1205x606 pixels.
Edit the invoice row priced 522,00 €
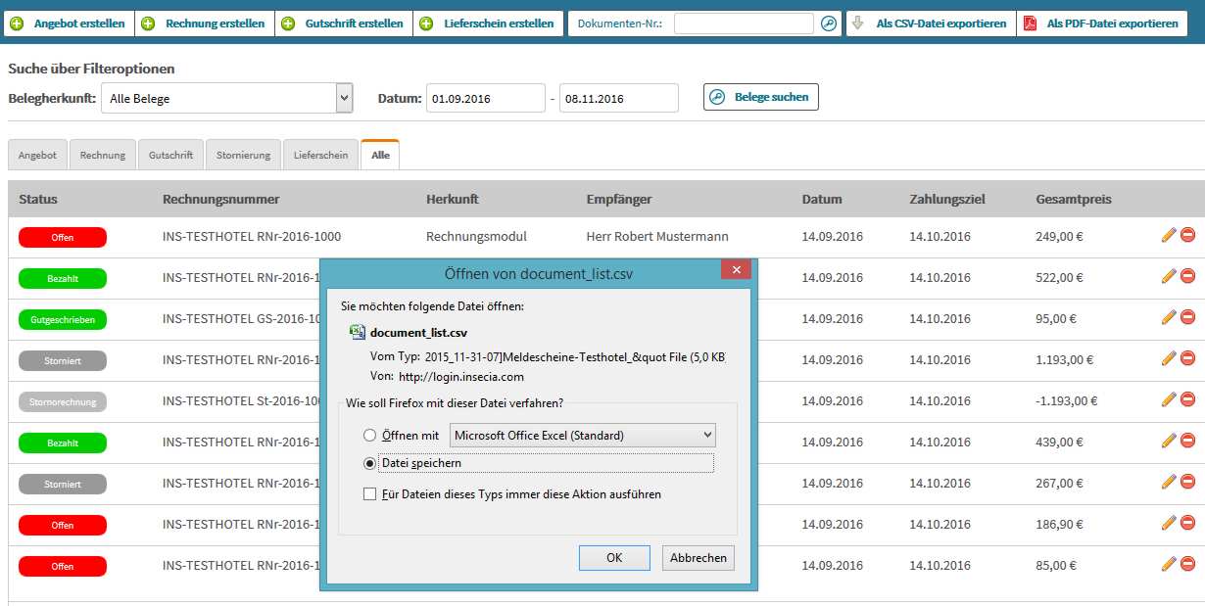[x=1168, y=276]
